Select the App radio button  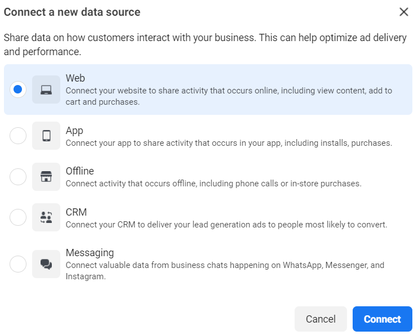[18, 136]
